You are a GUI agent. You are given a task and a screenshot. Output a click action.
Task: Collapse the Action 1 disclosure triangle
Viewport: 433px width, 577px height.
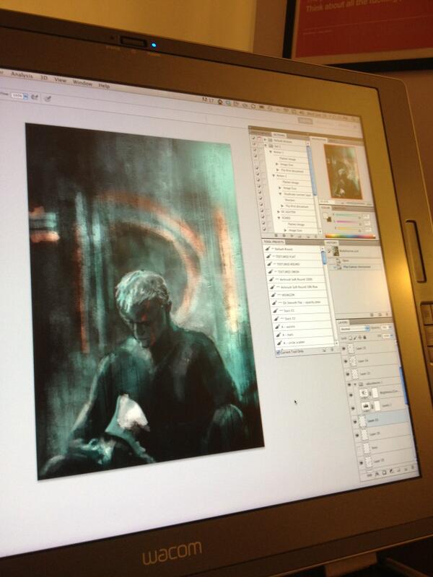tap(270, 151)
